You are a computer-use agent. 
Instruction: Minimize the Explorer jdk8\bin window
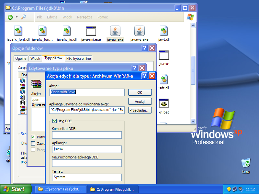(x=177, y=8)
